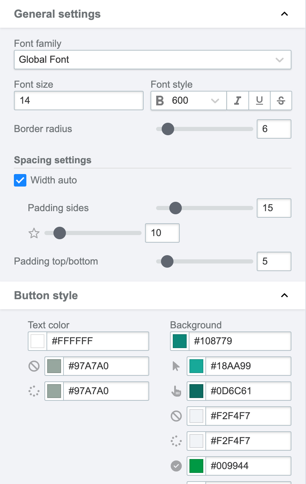
Task: Toggle underline font style
Action: click(x=260, y=101)
